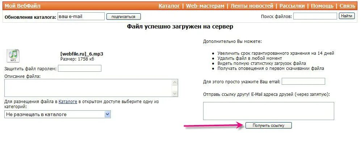Click the Найти search button

coord(347,16)
